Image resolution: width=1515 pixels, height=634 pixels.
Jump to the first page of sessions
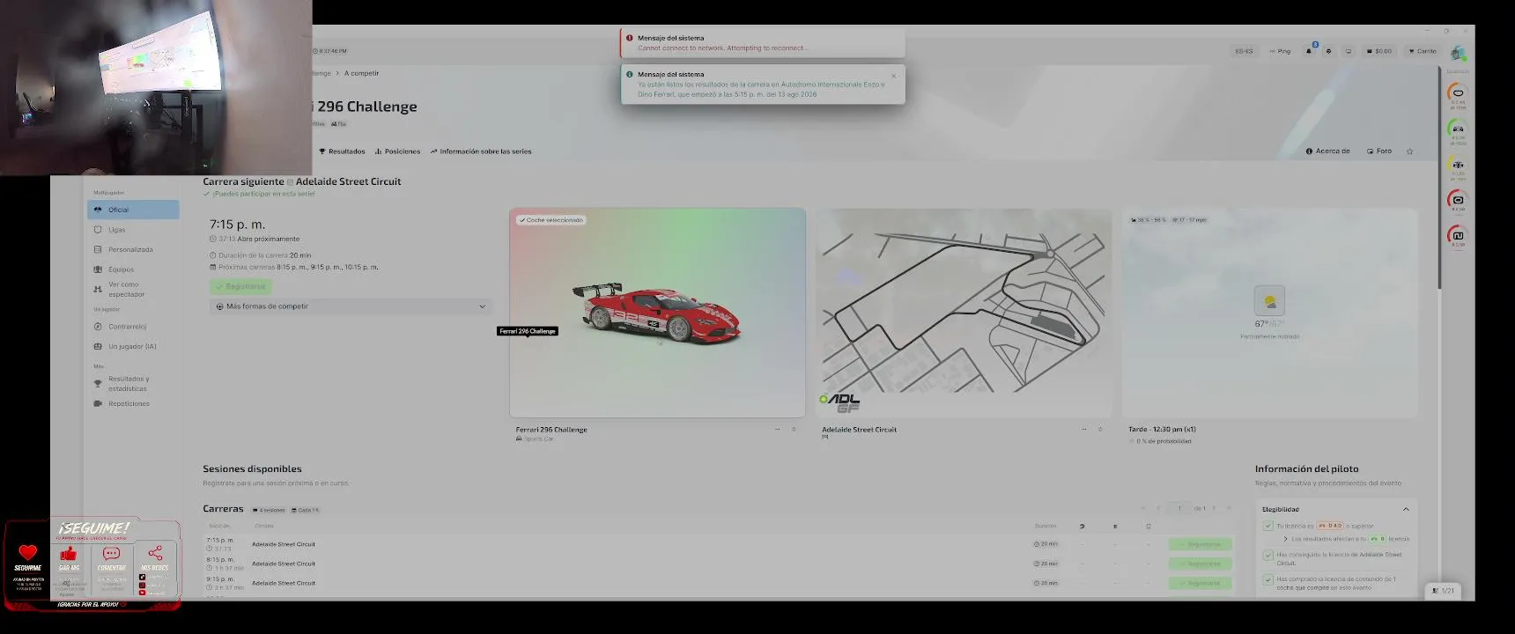click(1143, 508)
